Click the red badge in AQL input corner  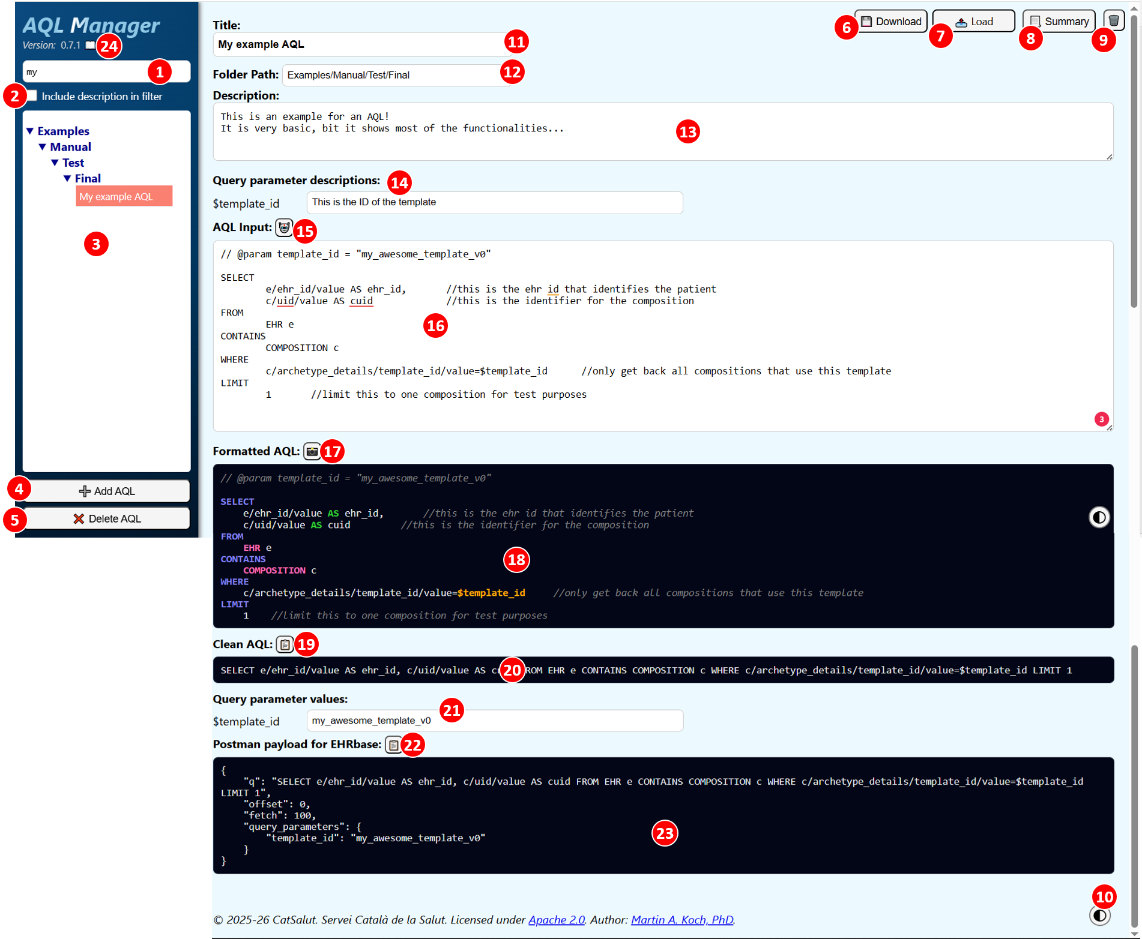click(x=1101, y=419)
